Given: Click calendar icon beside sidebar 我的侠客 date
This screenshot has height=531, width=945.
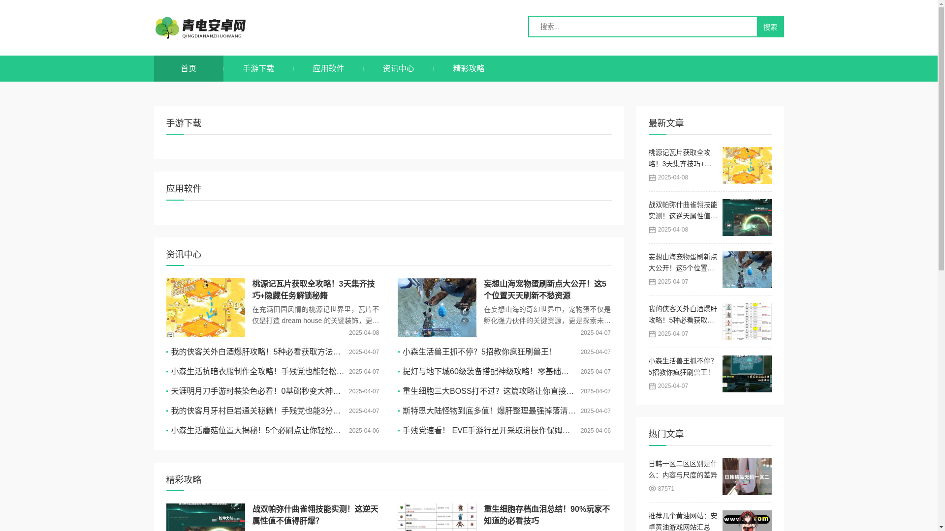Looking at the screenshot, I should tap(652, 334).
